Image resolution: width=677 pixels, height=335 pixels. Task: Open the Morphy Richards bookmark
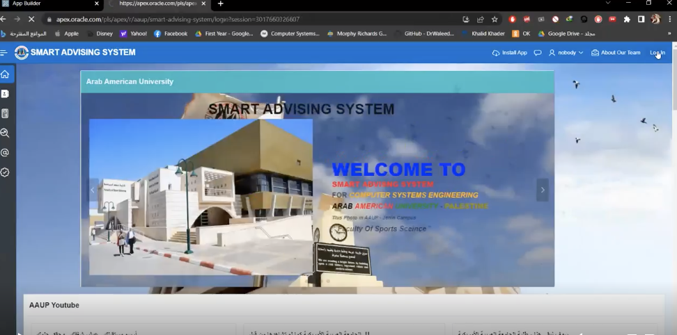357,33
